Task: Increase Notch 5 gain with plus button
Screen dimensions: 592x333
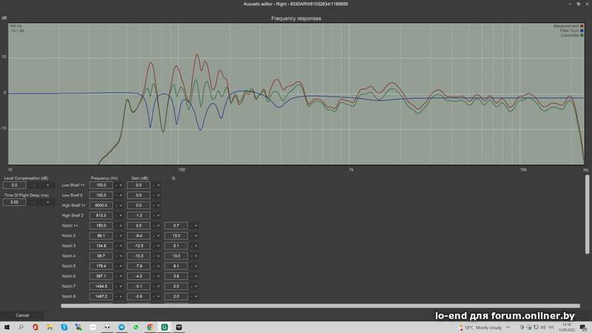Action: click(158, 266)
